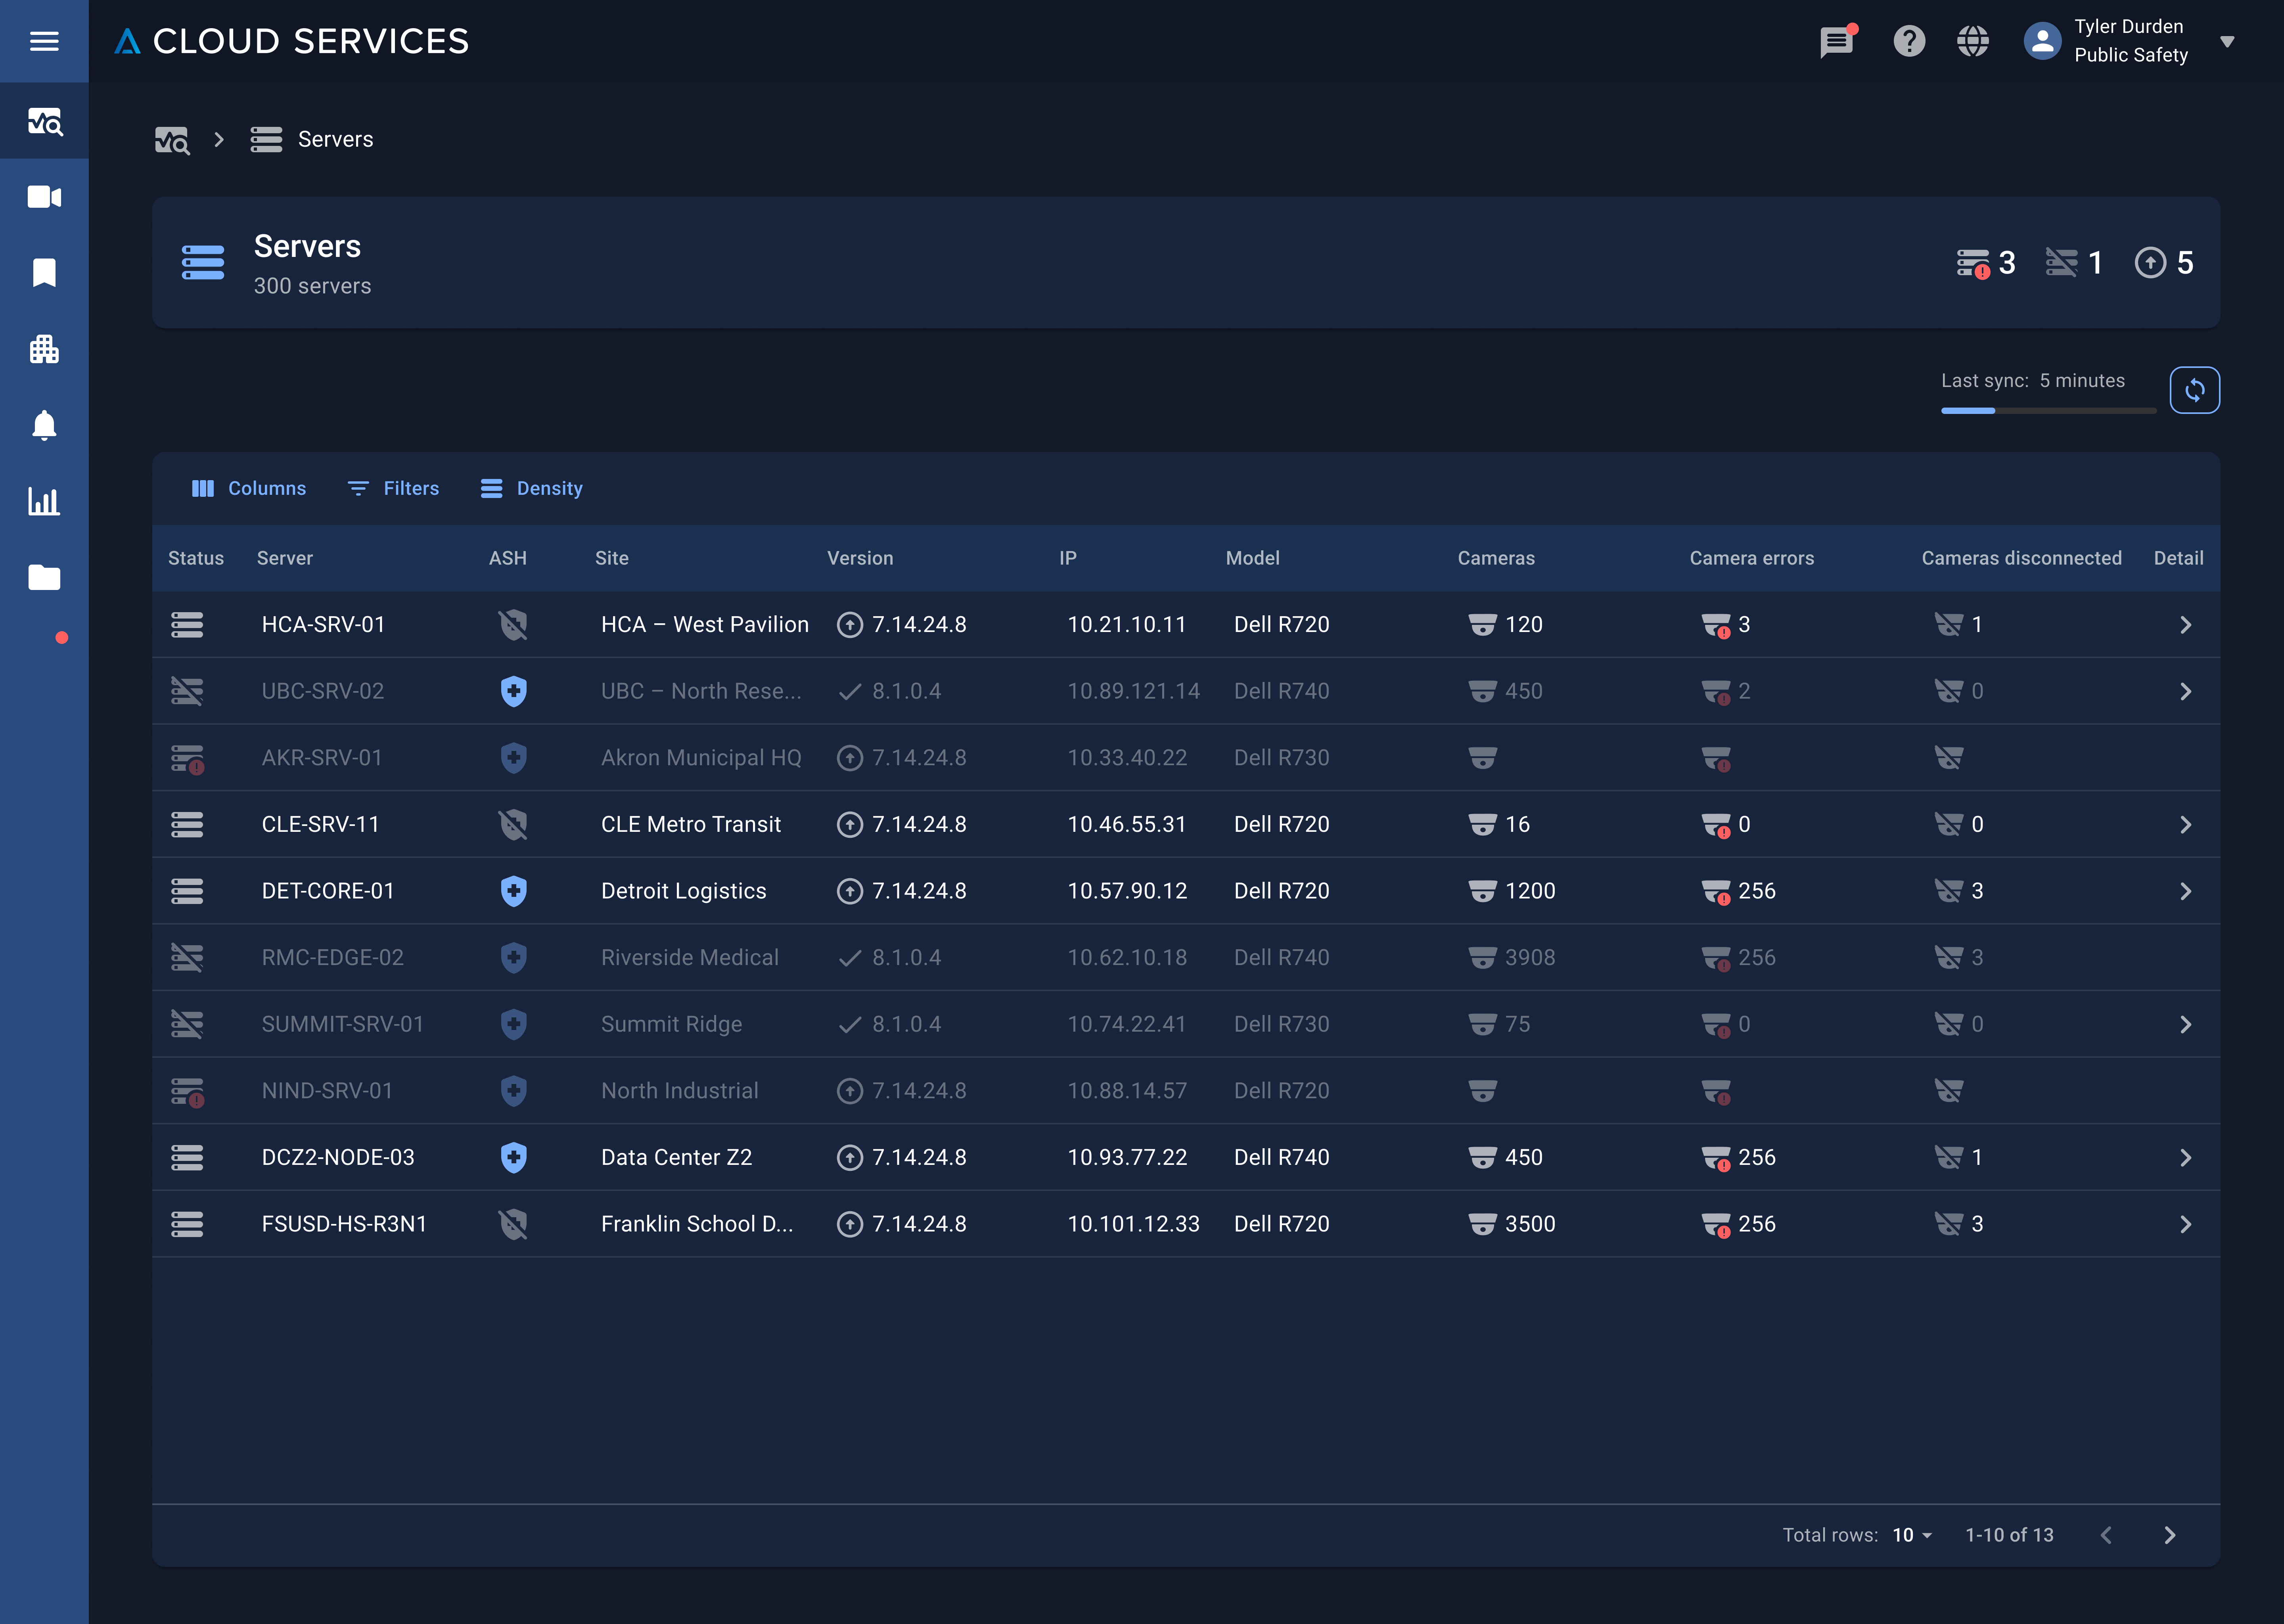Expand details for the CLE-SRV-11 server
The height and width of the screenshot is (1624, 2284).
point(2186,824)
